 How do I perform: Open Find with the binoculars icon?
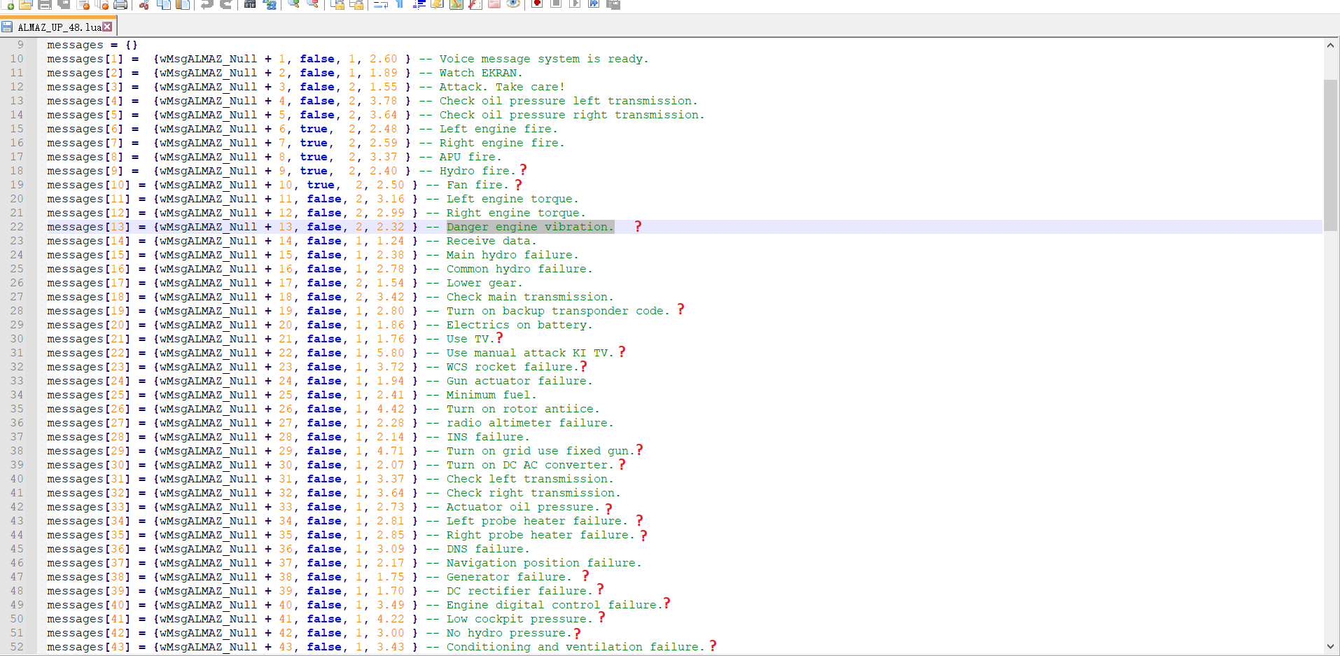(250, 4)
